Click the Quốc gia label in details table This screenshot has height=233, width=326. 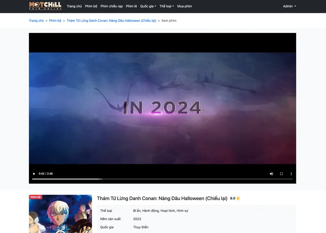[x=107, y=227]
